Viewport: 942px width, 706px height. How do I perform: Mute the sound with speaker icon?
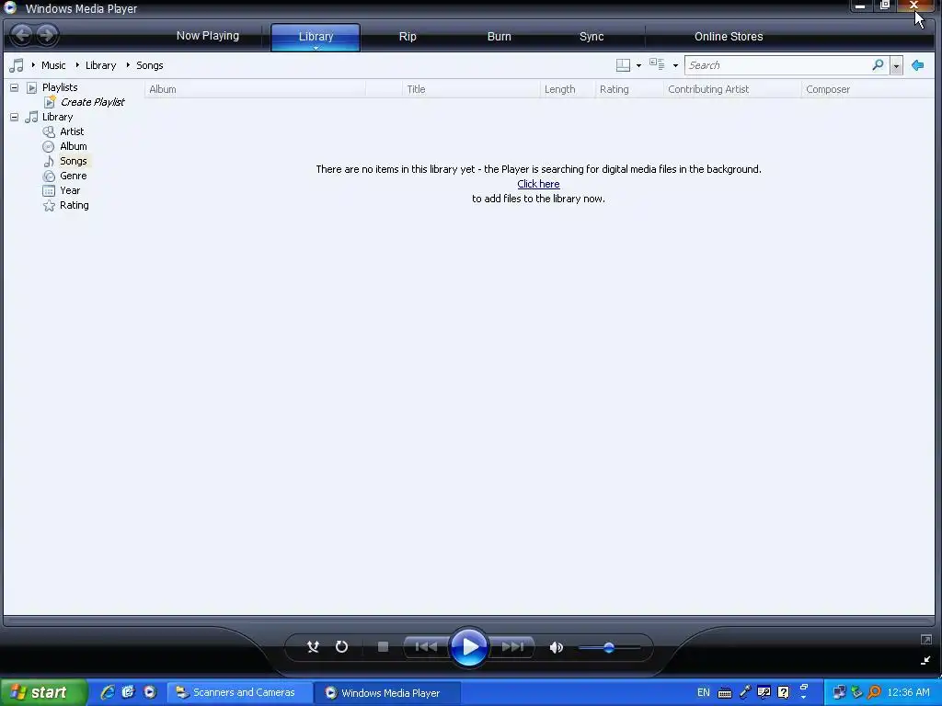[556, 647]
